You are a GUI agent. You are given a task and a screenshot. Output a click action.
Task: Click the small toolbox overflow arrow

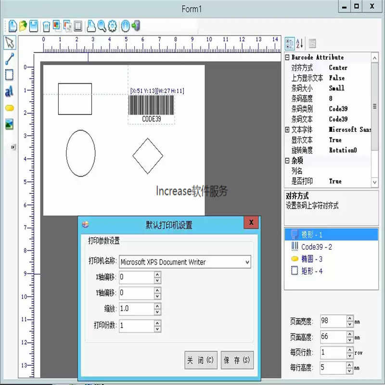tap(13, 147)
